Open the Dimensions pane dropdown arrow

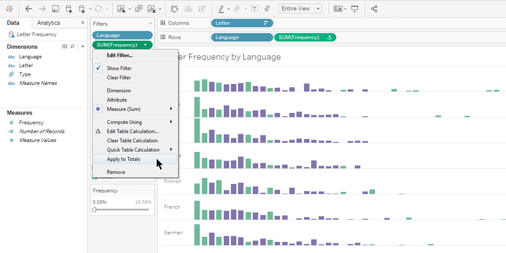(83, 46)
